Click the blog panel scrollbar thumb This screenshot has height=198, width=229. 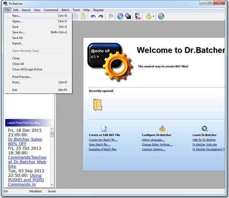pyautogui.click(x=52, y=134)
